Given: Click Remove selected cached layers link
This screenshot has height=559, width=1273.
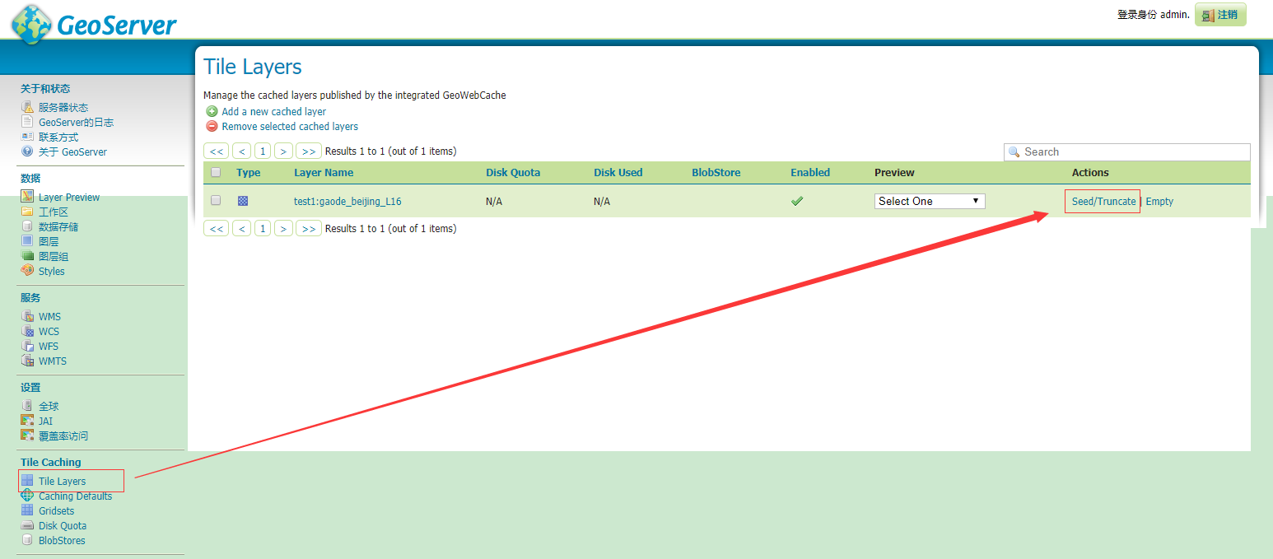Looking at the screenshot, I should [x=290, y=126].
